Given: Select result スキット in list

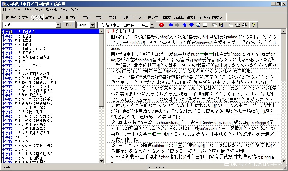Looking at the screenshot, I should click(15, 141).
